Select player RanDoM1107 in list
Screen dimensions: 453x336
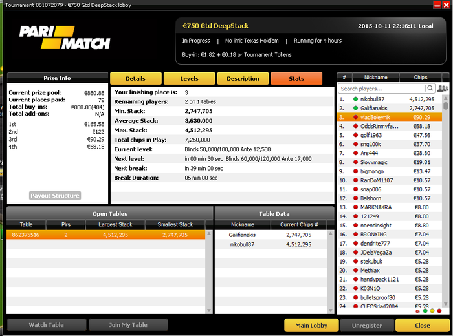point(390,180)
